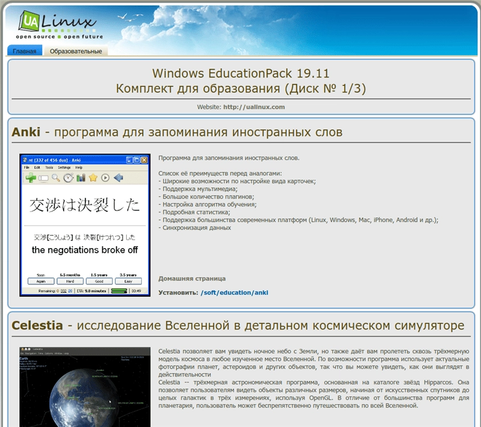Click the bar chart icon in Anki screenshot

point(81,178)
